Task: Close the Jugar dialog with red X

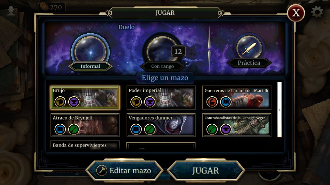Action: click(296, 13)
